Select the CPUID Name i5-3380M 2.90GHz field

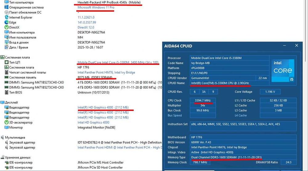[x=229, y=83]
